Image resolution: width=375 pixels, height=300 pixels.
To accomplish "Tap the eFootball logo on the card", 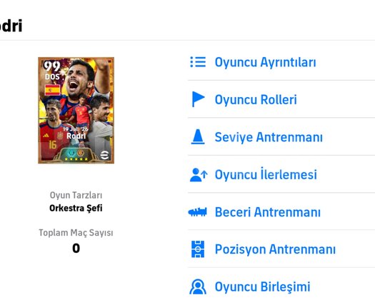I will 104,155.
